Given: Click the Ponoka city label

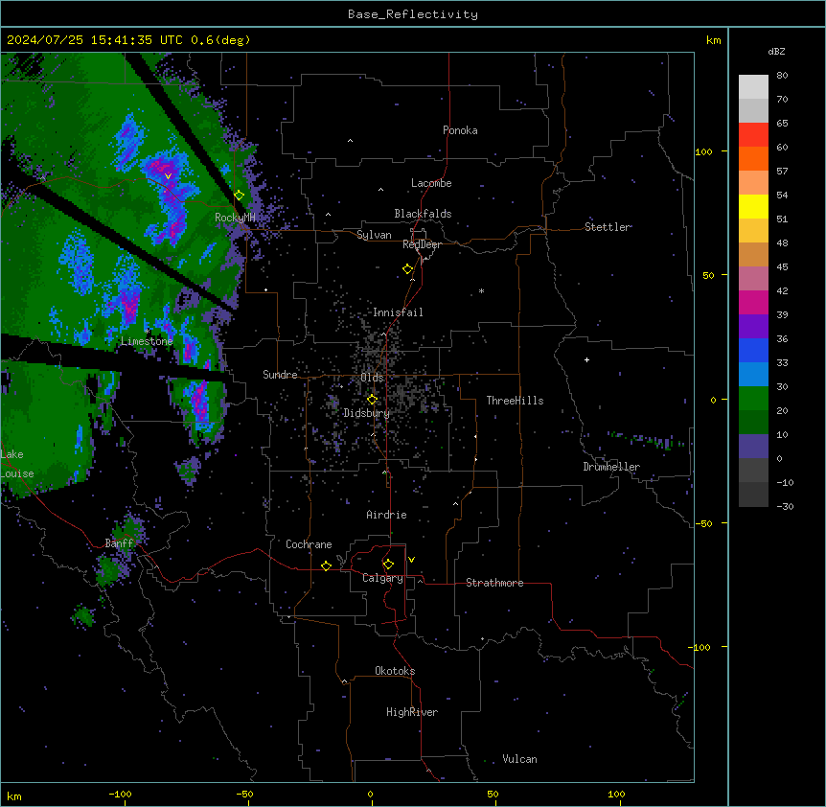Looking at the screenshot, I should pyautogui.click(x=460, y=130).
